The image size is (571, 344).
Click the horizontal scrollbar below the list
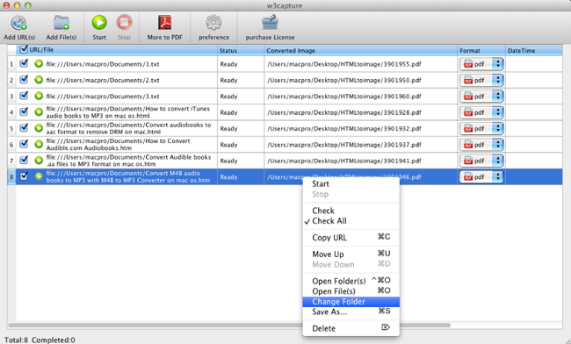[x=229, y=325]
